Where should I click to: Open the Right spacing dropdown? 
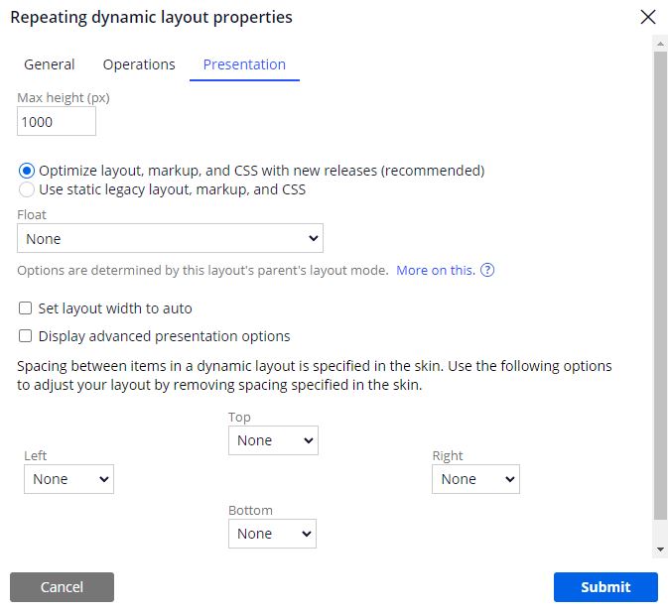[475, 479]
